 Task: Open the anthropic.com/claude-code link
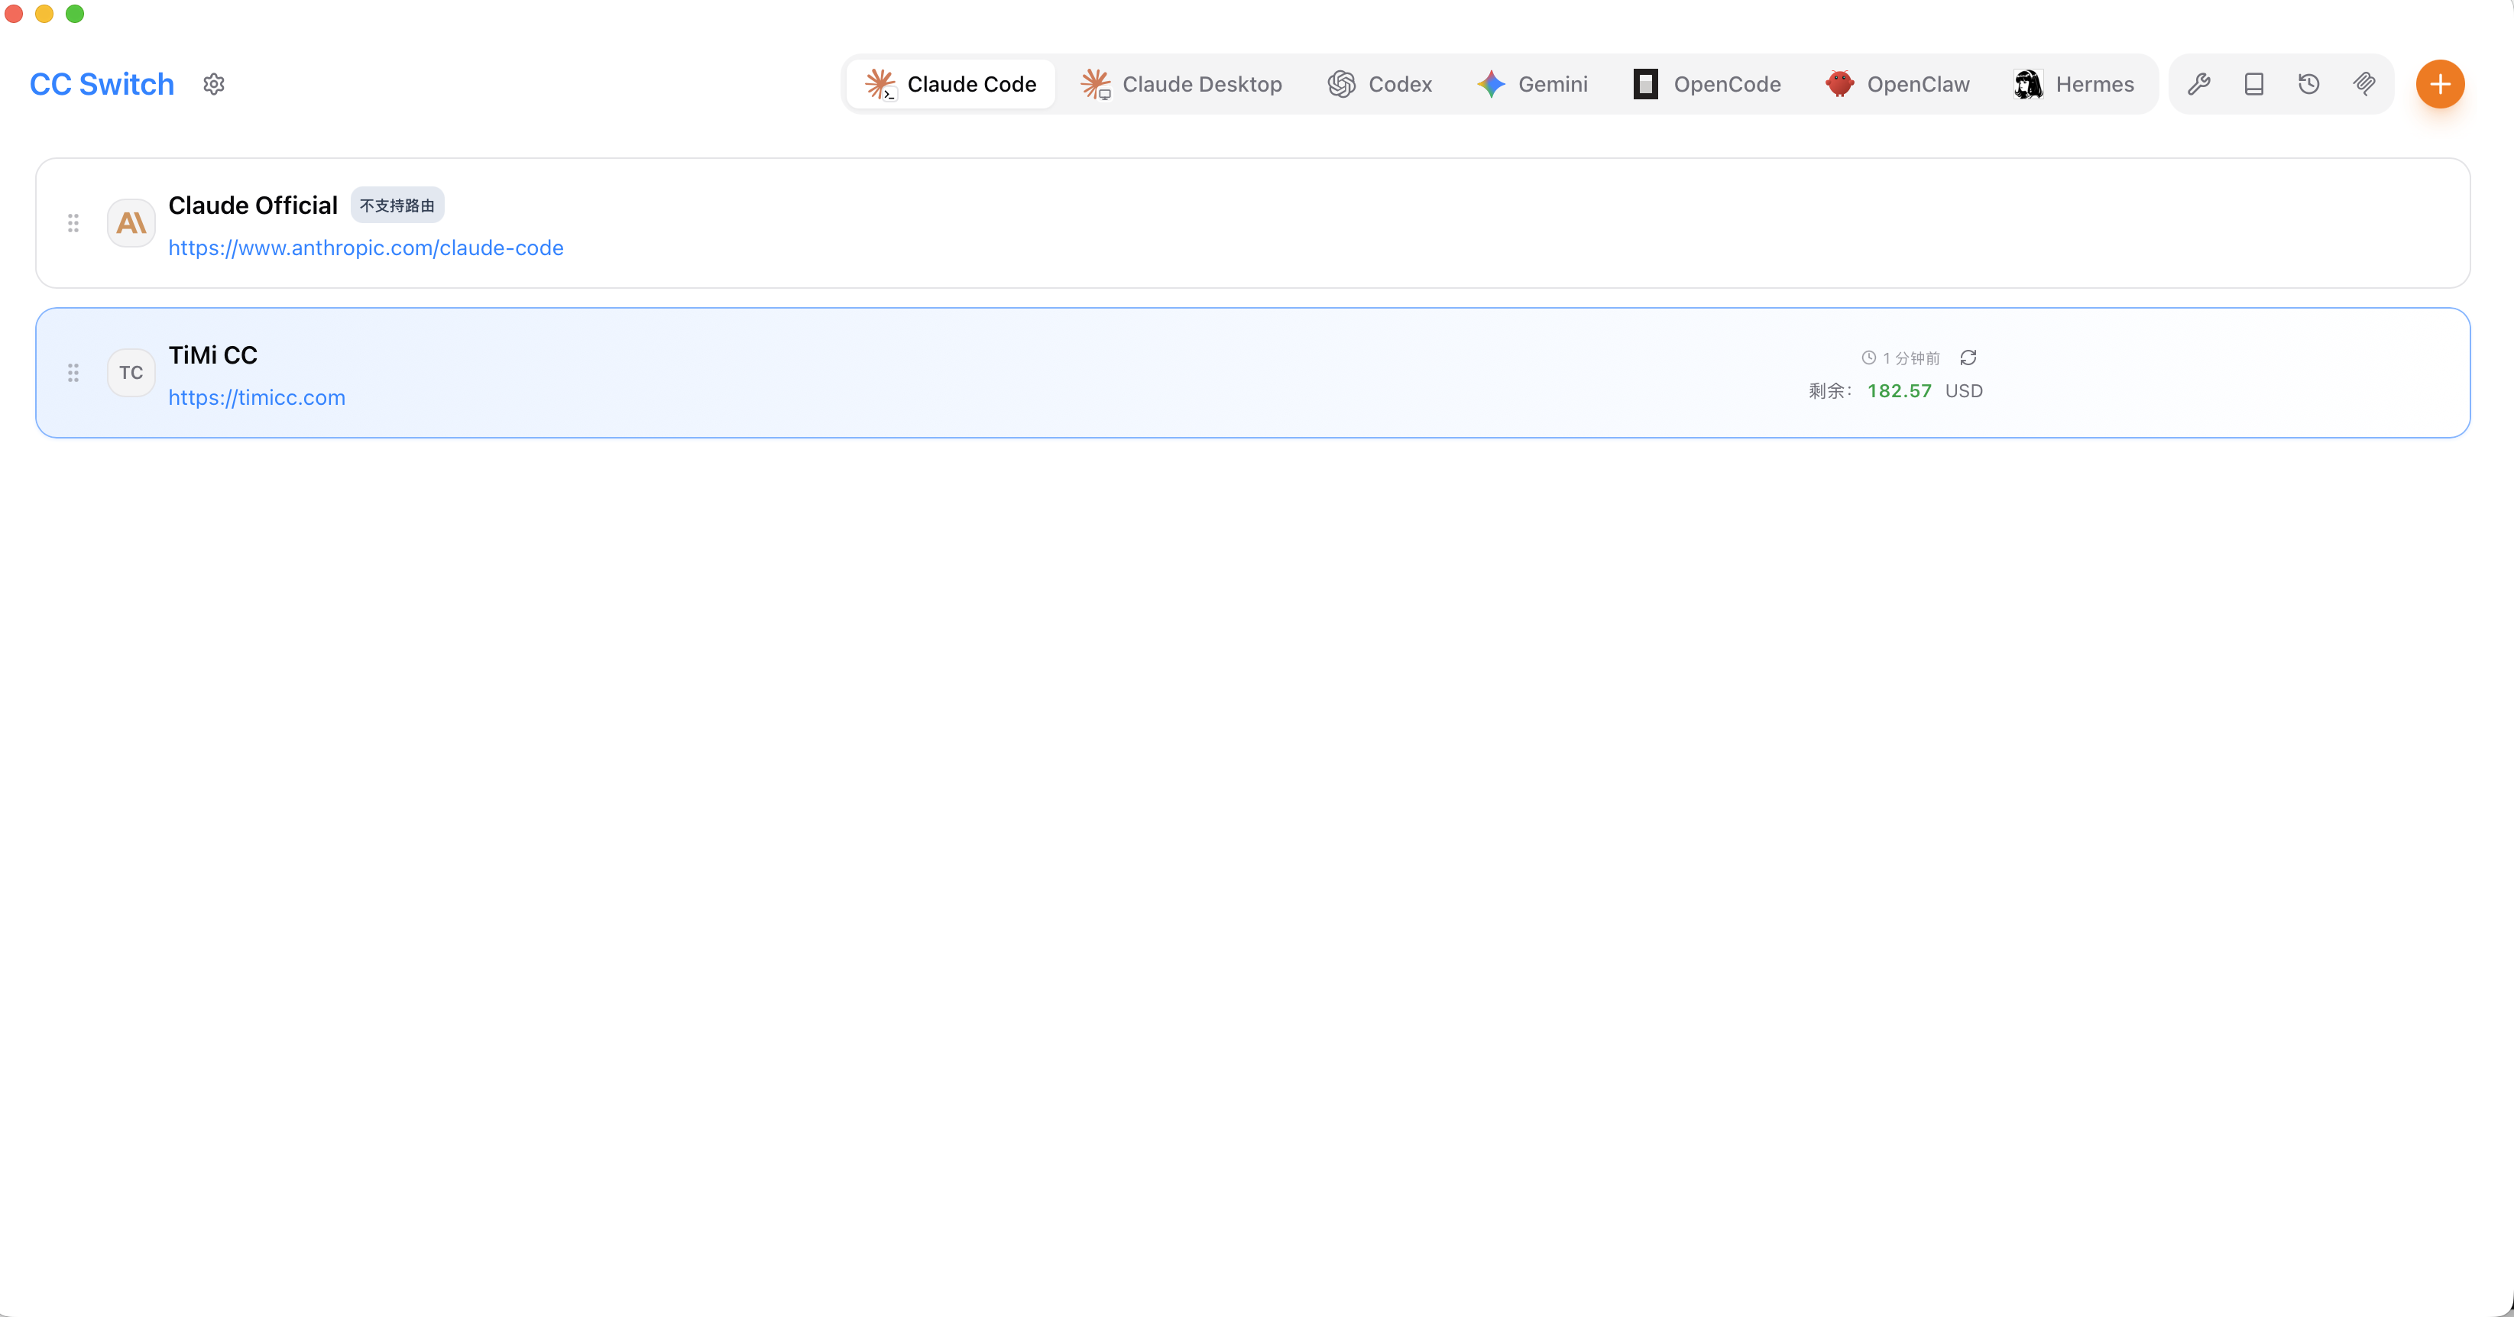point(366,248)
